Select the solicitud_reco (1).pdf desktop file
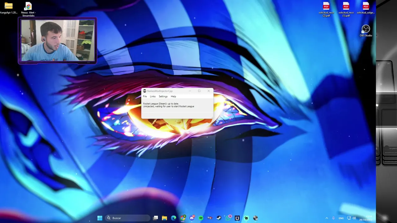 click(346, 10)
